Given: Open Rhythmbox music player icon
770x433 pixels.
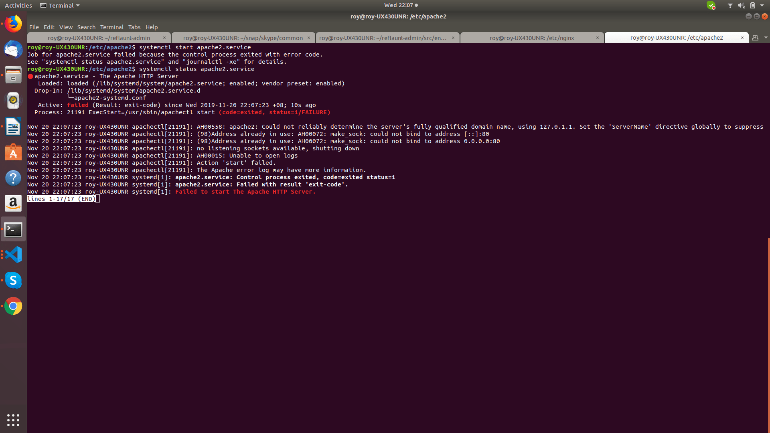Looking at the screenshot, I should (13, 101).
